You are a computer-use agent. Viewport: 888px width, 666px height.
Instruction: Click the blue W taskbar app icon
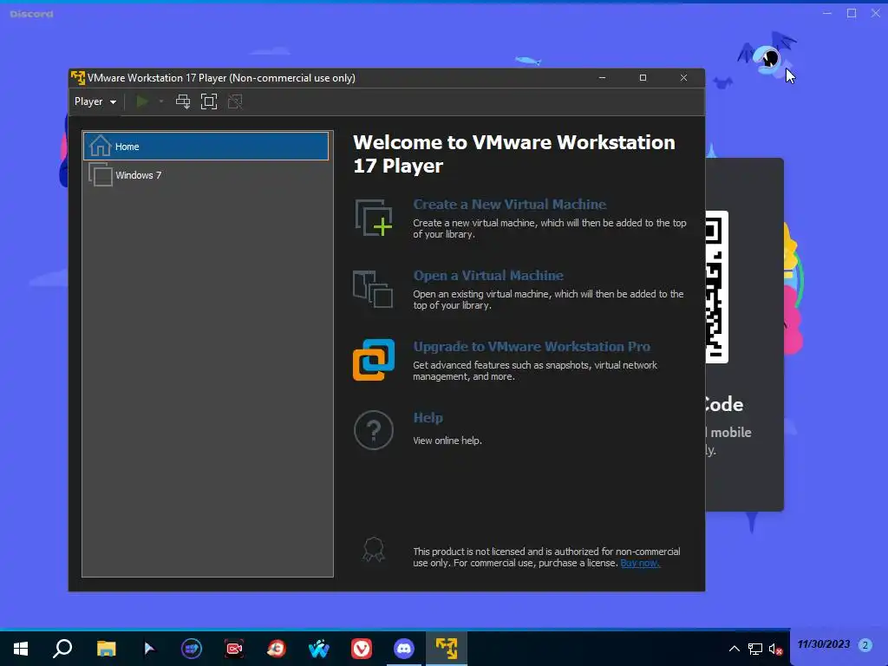click(x=319, y=649)
